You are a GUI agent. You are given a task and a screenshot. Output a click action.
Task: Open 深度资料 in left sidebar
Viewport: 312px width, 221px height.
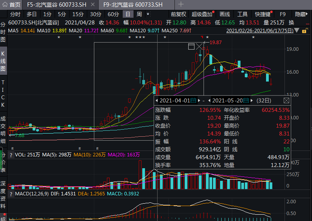point(3,195)
